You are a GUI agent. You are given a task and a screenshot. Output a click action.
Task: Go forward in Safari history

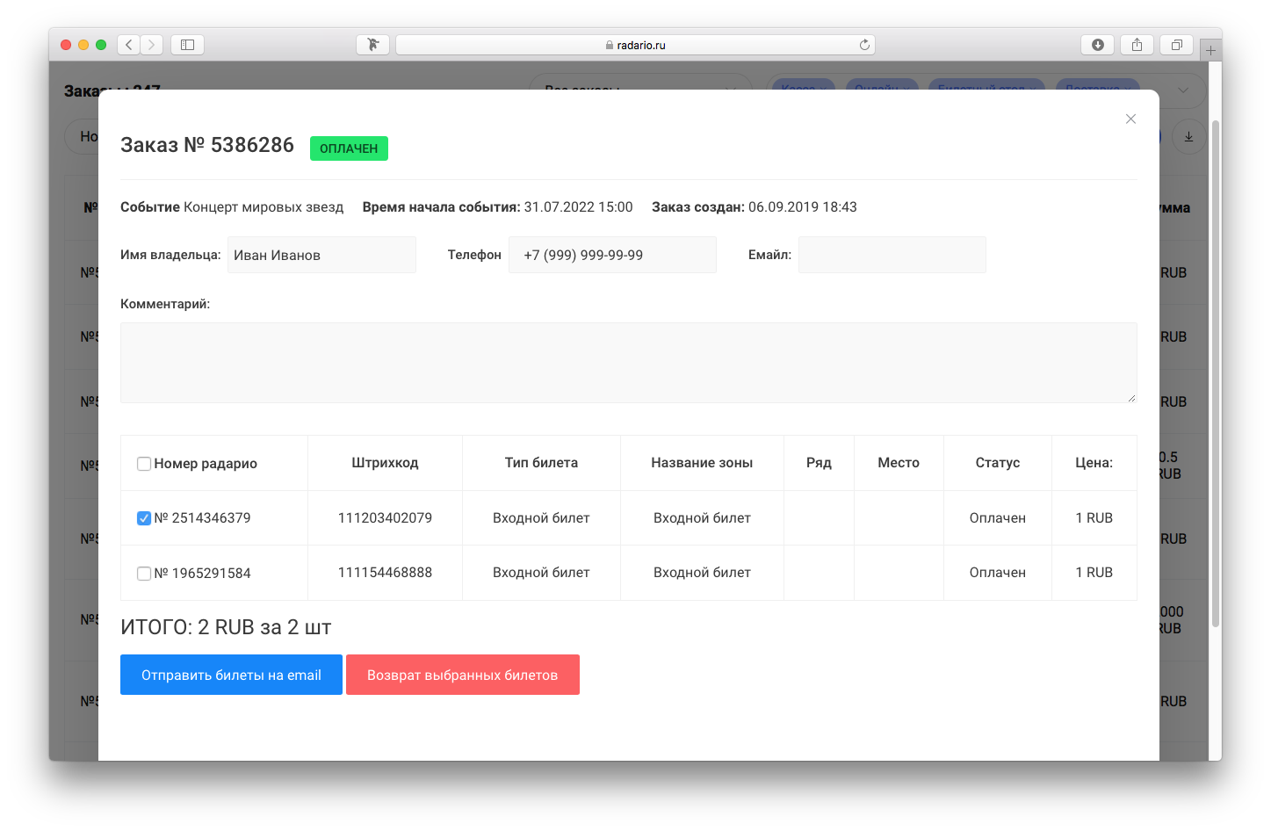pyautogui.click(x=152, y=45)
